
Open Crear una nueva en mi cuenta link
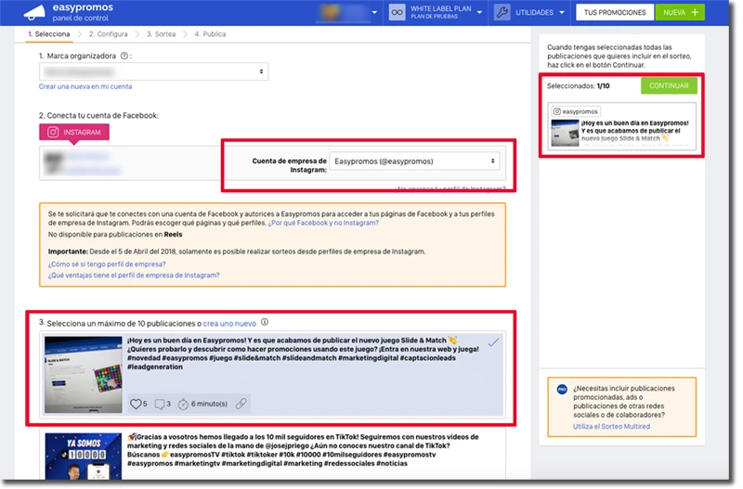(85, 86)
